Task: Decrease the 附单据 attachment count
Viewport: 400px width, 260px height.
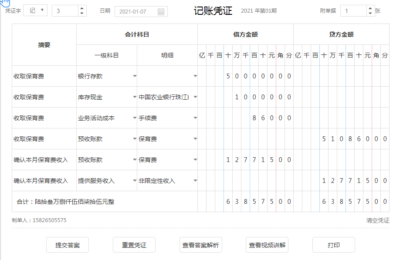Action: [x=370, y=14]
